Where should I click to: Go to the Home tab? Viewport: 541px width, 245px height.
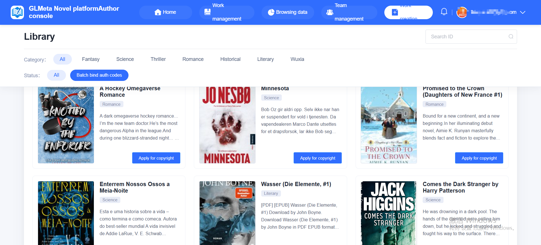tap(165, 12)
